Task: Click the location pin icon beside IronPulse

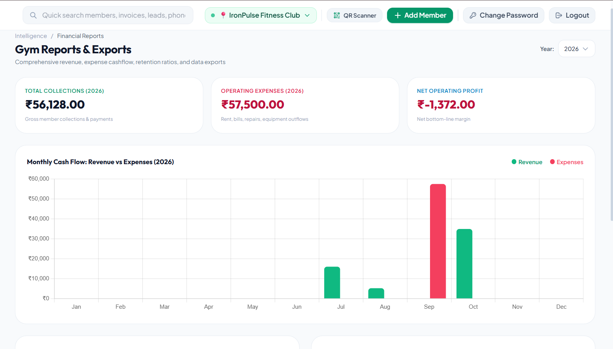Action: pos(223,15)
